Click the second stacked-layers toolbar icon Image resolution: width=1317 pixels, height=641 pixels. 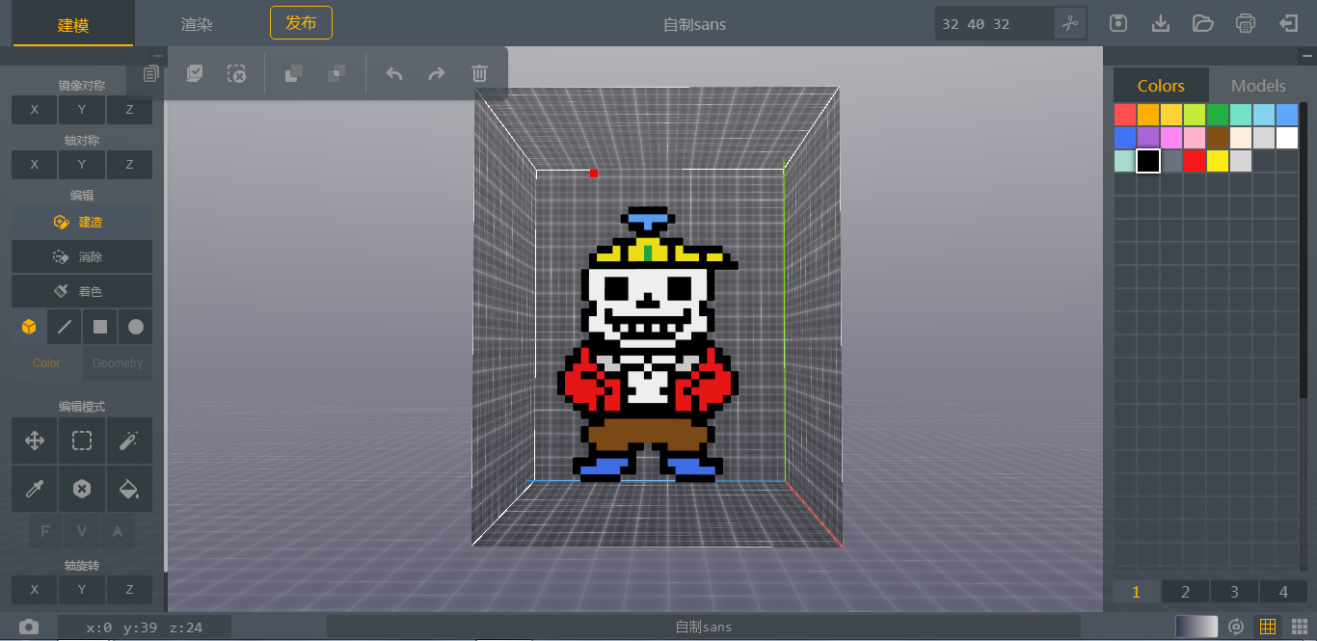click(336, 73)
